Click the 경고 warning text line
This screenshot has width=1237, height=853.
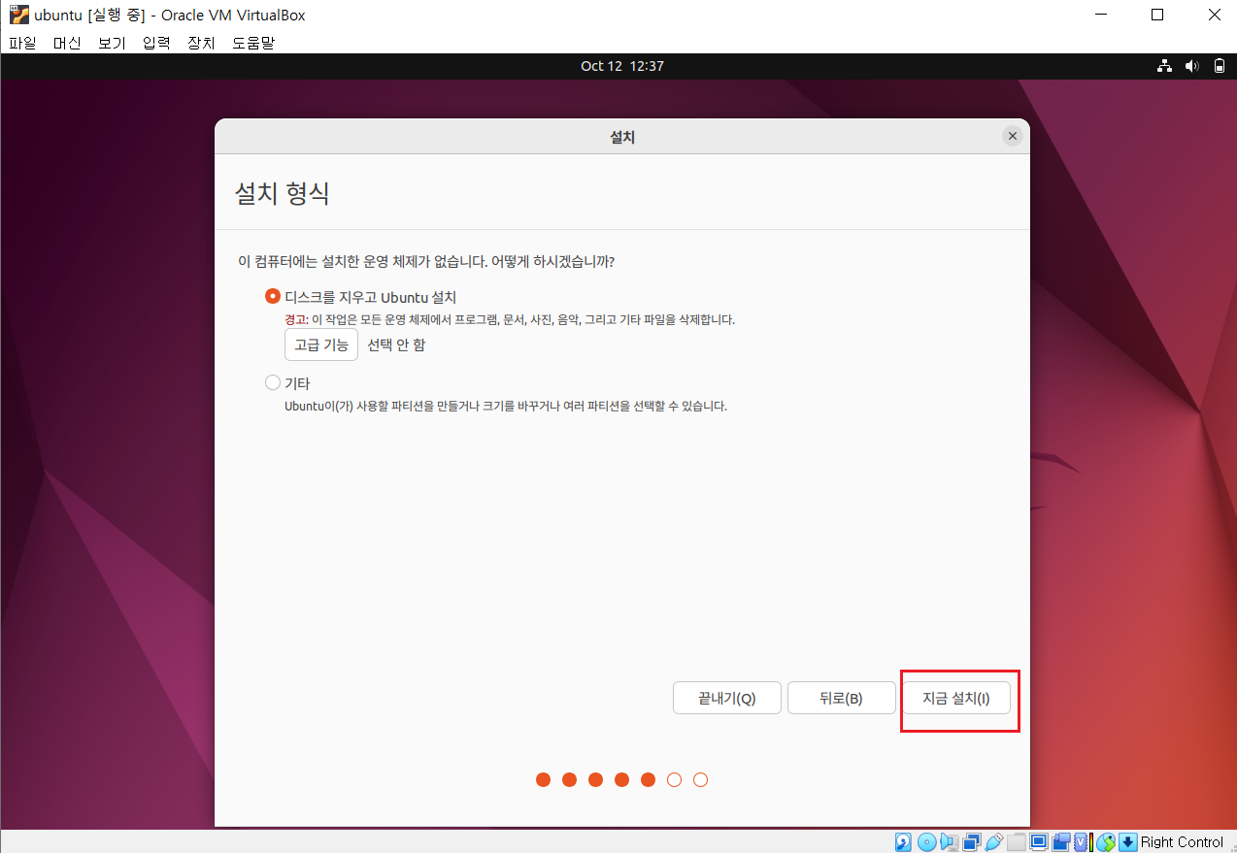(510, 319)
